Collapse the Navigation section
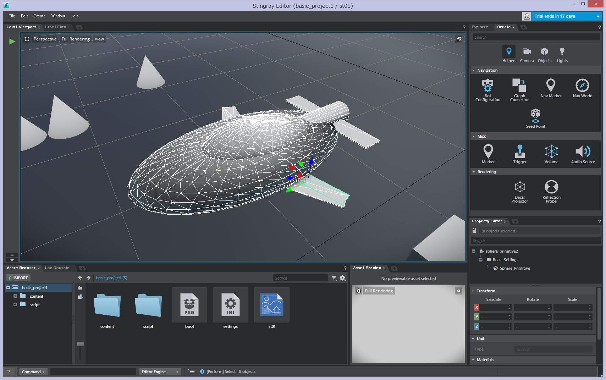This screenshot has width=606, height=380. pyautogui.click(x=474, y=70)
